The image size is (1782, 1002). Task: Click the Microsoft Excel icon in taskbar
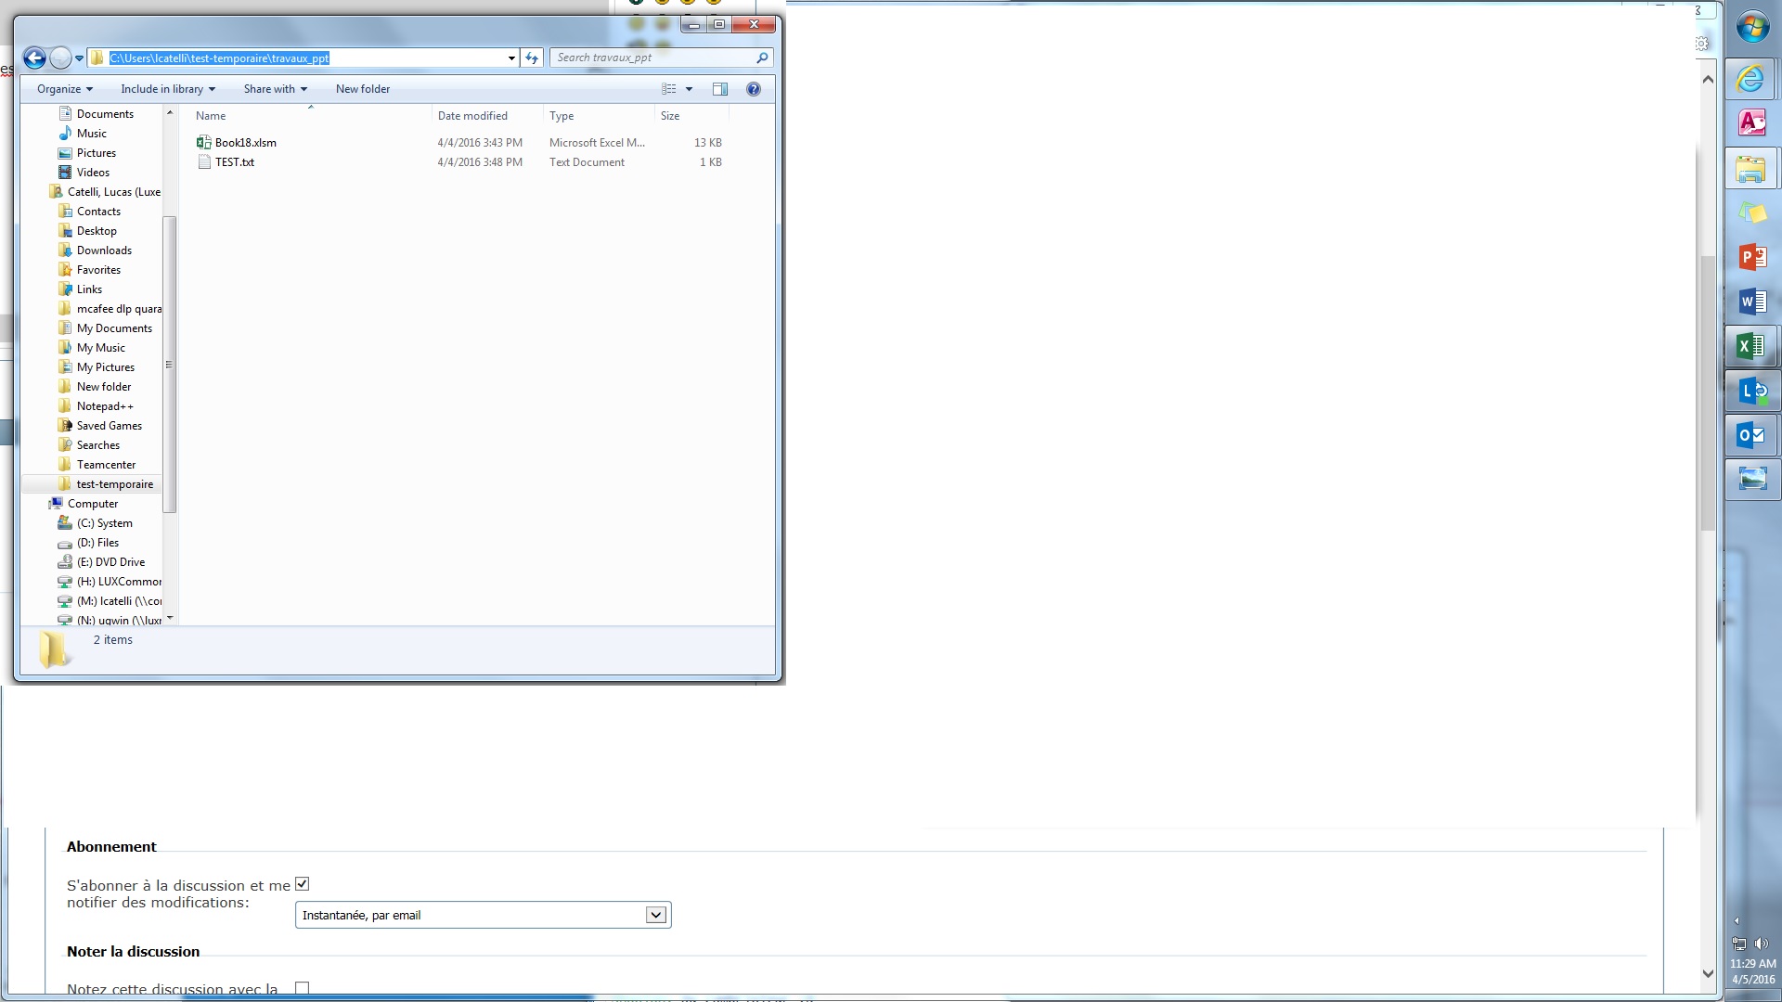(1752, 346)
